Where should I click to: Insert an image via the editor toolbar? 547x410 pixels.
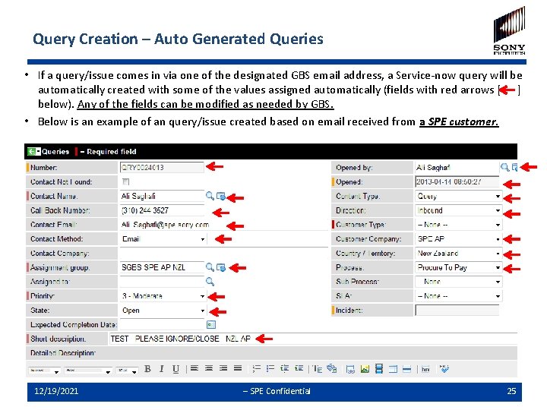tap(365, 369)
